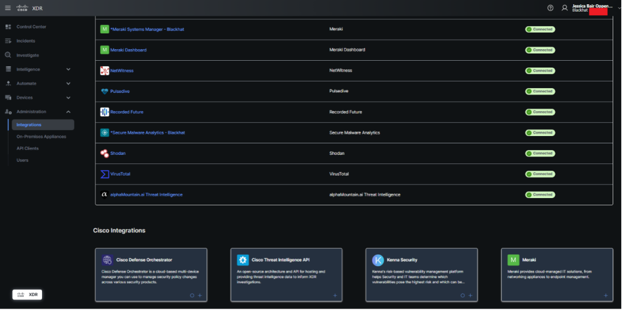Open the user profile icon
The width and height of the screenshot is (623, 311).
pos(565,8)
